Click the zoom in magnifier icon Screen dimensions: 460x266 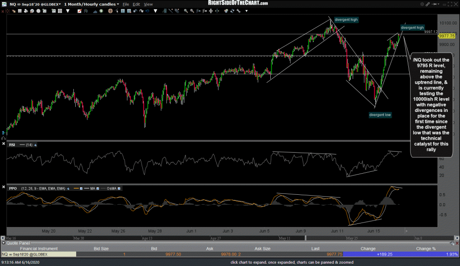[186, 11]
